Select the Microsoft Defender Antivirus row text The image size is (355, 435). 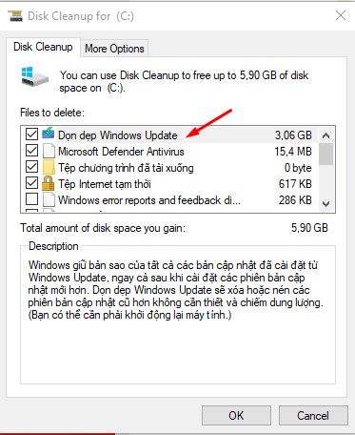click(121, 152)
